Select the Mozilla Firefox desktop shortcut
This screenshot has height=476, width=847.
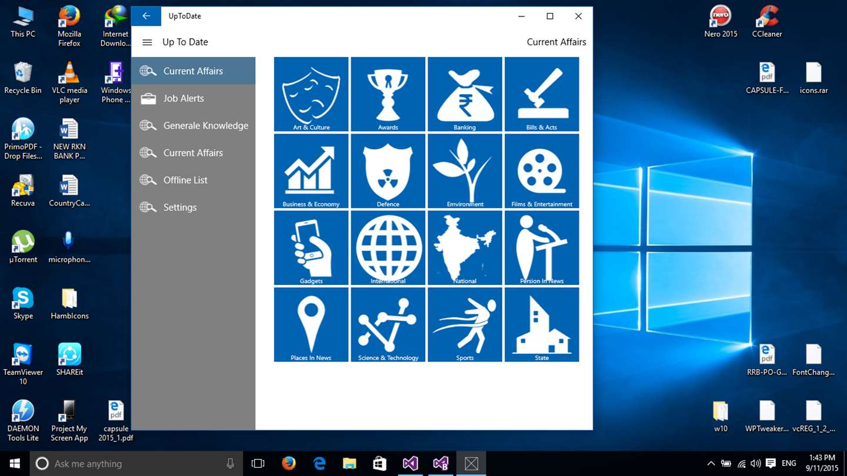pyautogui.click(x=69, y=26)
